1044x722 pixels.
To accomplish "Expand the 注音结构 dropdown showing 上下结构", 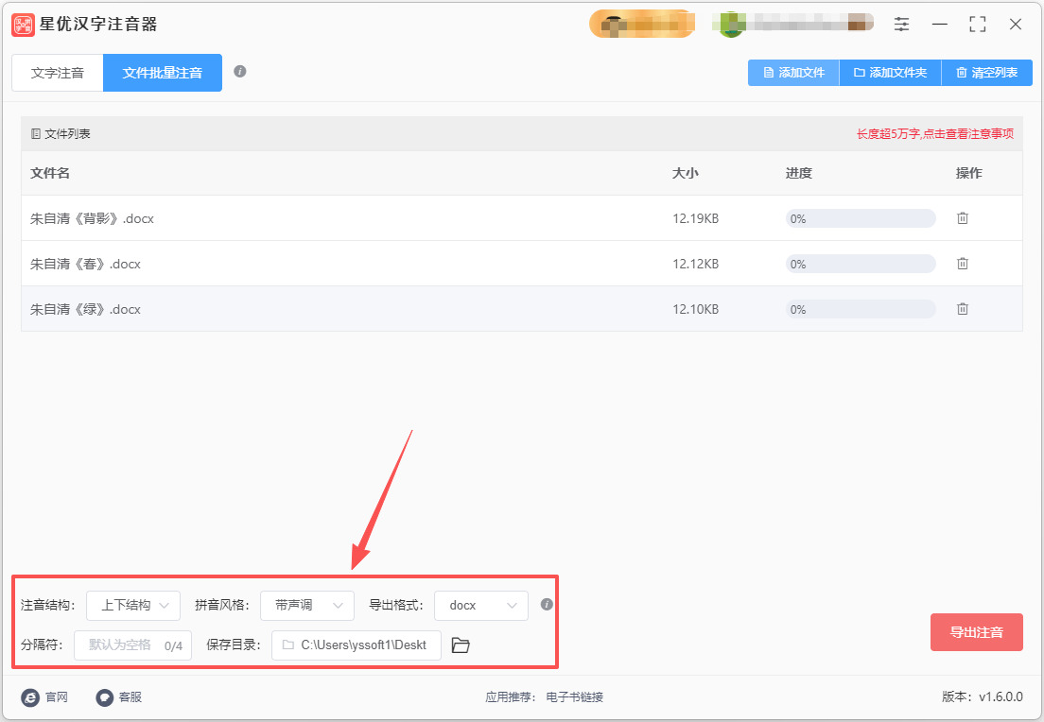I will click(133, 606).
